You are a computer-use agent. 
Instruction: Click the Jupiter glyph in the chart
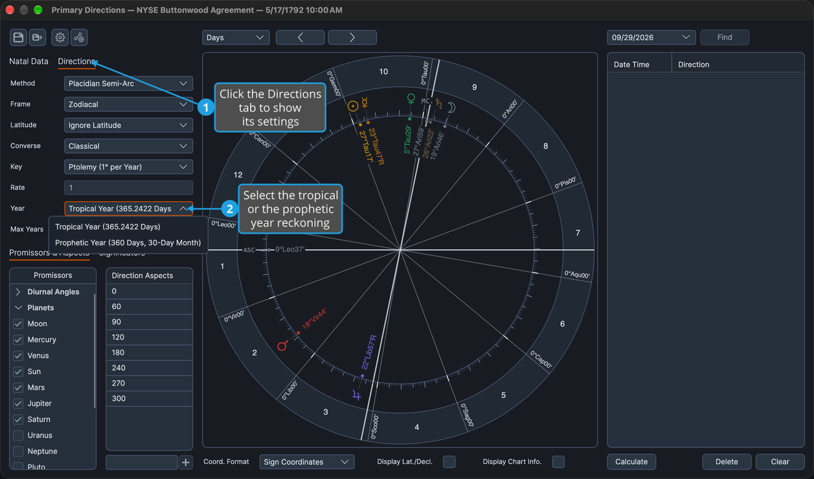pos(357,396)
